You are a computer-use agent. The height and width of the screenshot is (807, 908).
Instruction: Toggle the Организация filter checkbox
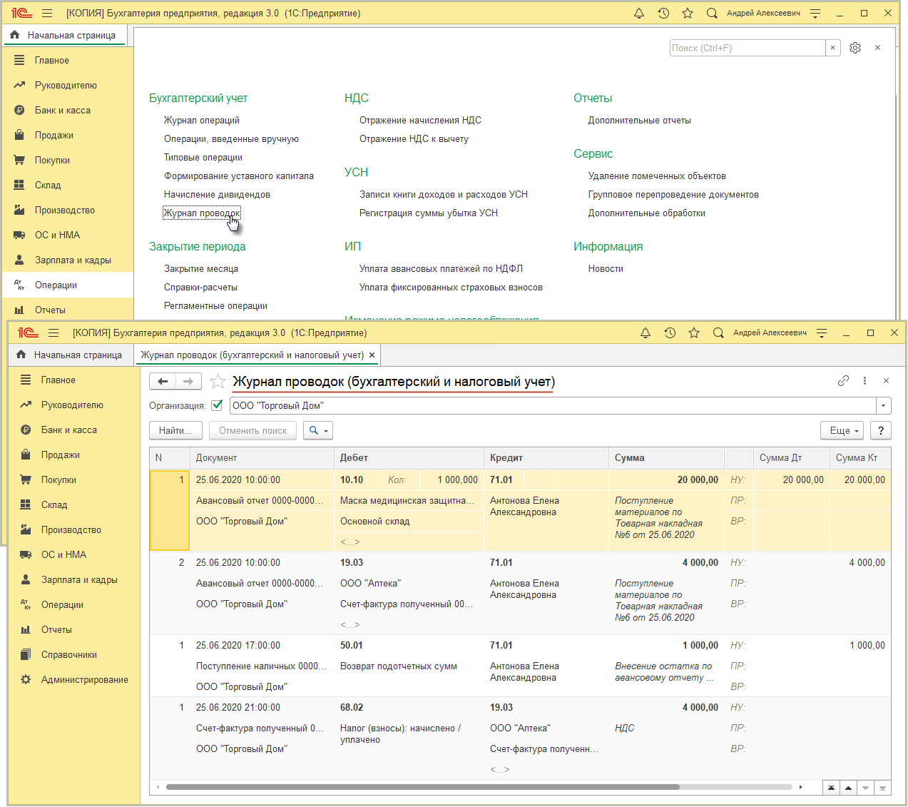tap(218, 405)
